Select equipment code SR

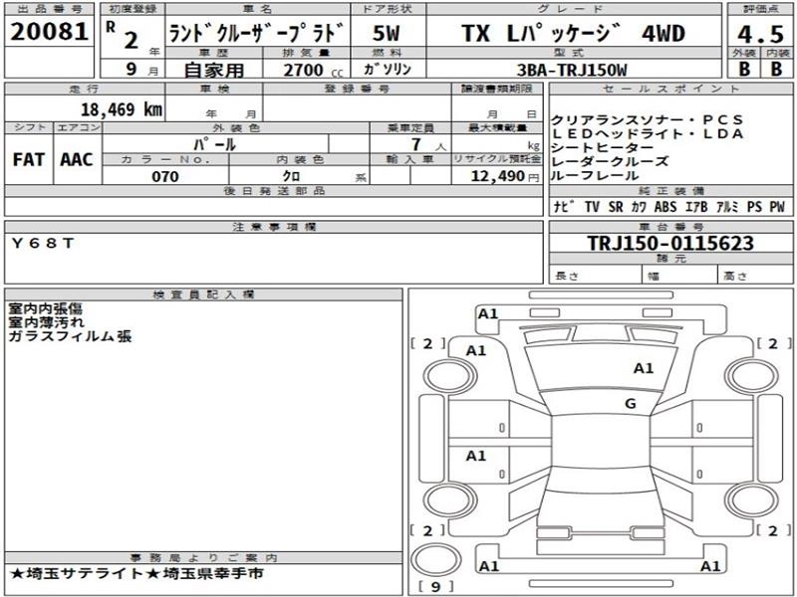(x=616, y=207)
